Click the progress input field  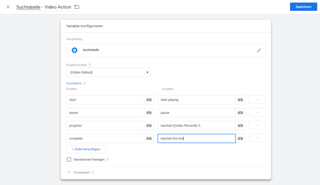click(105, 126)
